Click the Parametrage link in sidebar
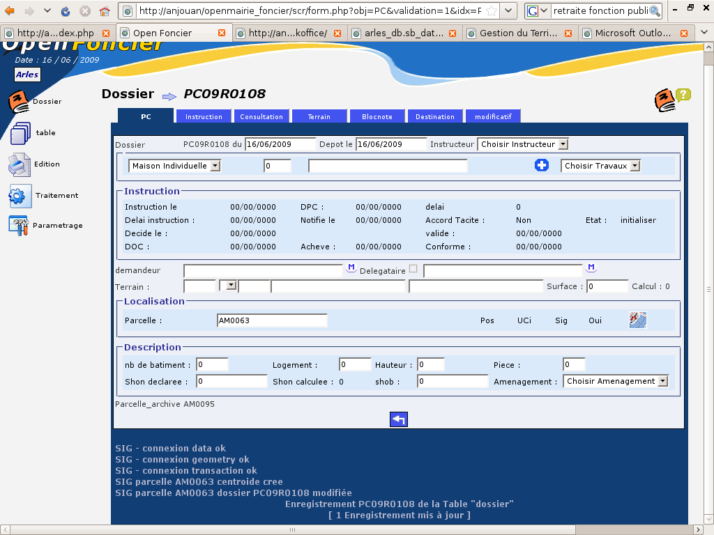 [x=58, y=225]
